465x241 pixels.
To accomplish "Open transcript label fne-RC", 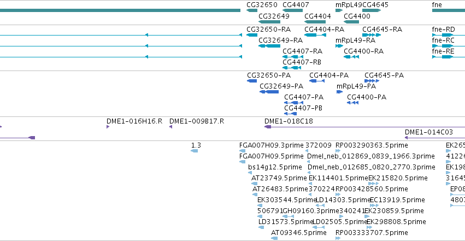I will 443,40.
